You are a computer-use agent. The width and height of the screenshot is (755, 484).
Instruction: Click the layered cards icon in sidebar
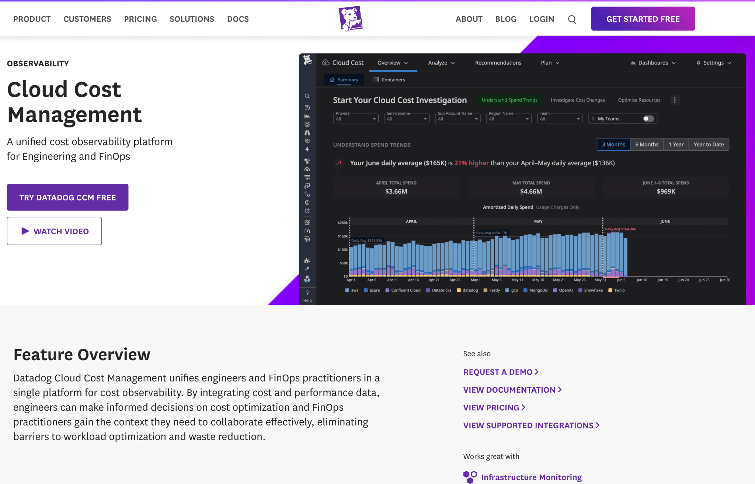307,141
